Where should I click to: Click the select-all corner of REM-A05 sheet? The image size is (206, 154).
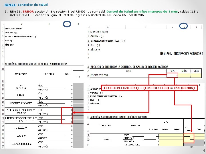coord(88,27)
